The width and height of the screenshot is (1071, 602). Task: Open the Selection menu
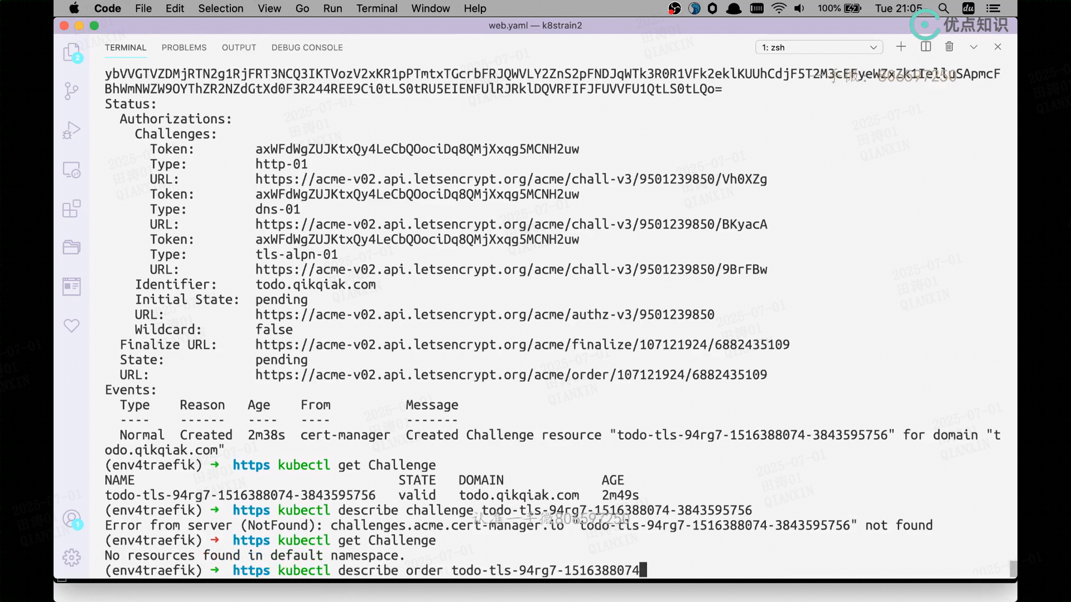(220, 8)
